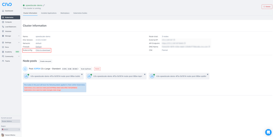Click the Kubeconfig download link
This screenshot has height=137, width=273.
click(43, 50)
